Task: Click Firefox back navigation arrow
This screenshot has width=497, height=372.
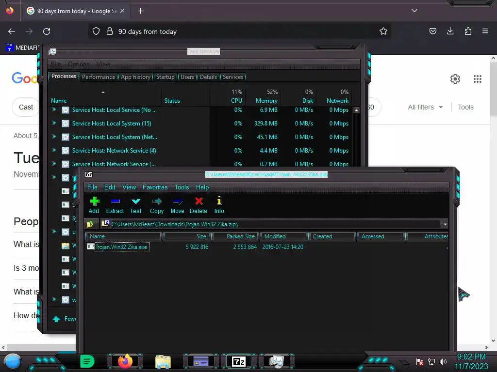Action: (x=12, y=31)
